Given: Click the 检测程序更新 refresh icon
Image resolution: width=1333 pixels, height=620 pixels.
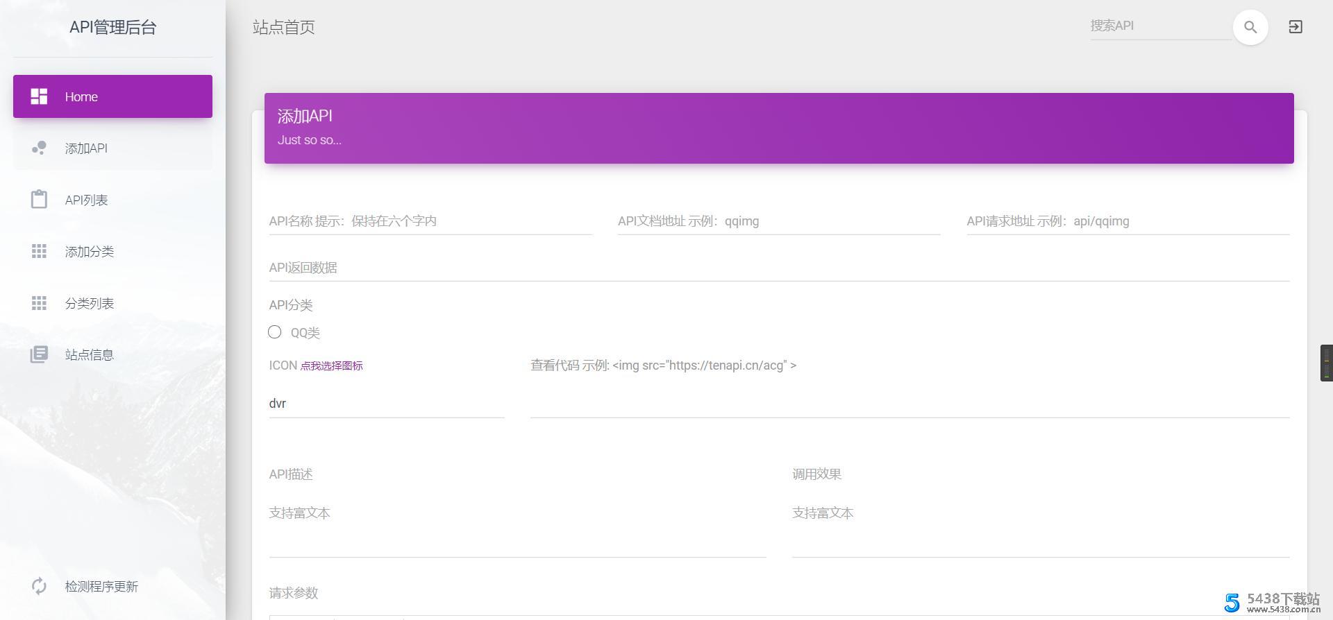Looking at the screenshot, I should click(39, 586).
